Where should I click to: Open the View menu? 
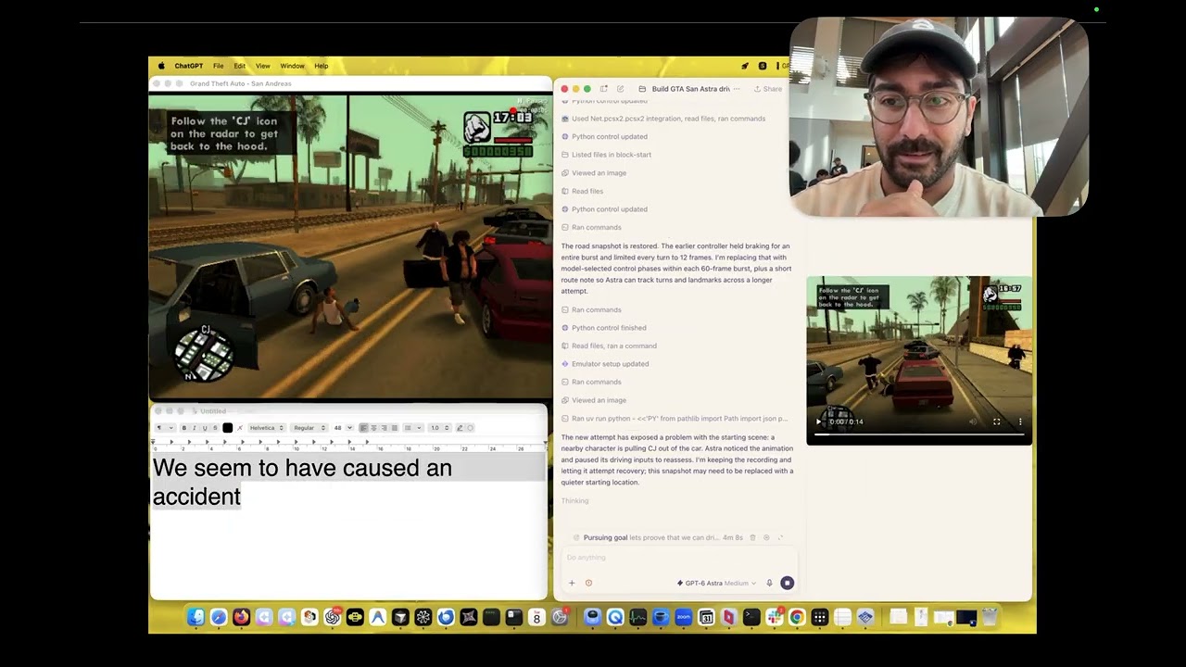(263, 66)
